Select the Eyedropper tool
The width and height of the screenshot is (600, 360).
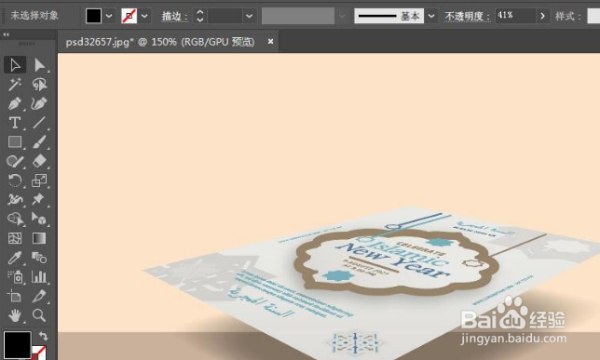point(15,258)
